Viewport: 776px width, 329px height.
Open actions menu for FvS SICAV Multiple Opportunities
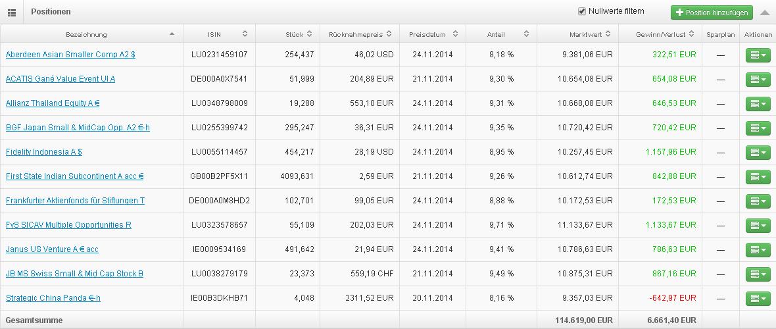(x=758, y=225)
